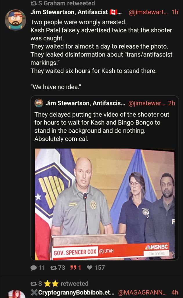Click the red quote tweets icon
This screenshot has height=298, width=183.
[73, 268]
